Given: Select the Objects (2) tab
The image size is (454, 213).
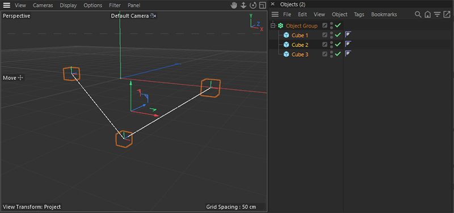Looking at the screenshot, I should coord(292,5).
